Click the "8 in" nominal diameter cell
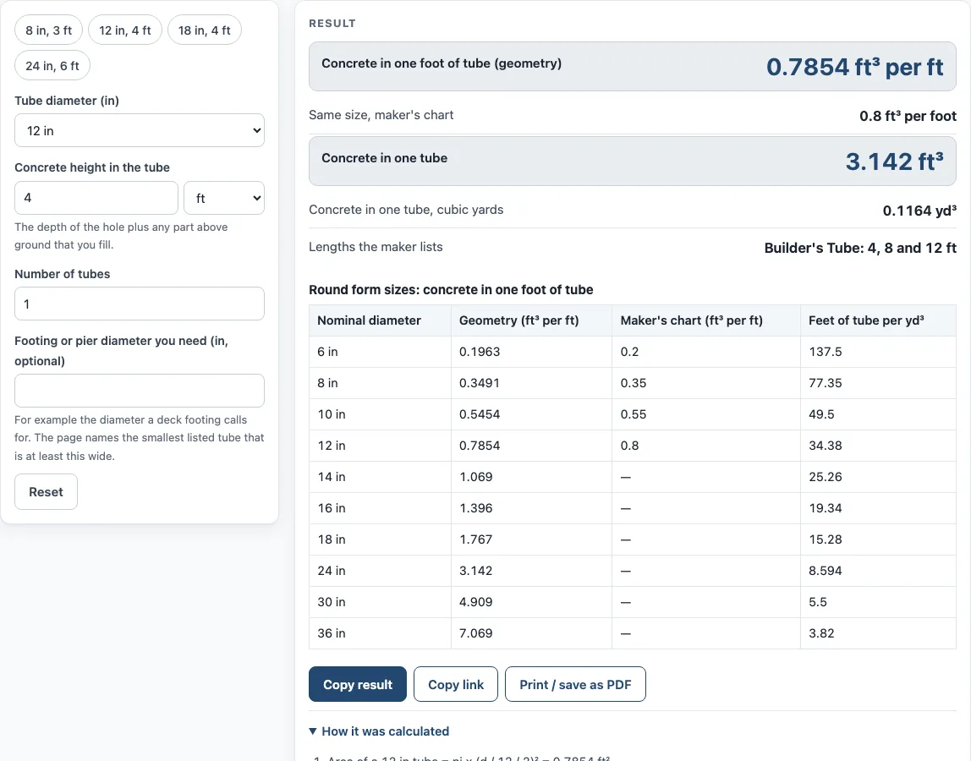 click(x=381, y=383)
